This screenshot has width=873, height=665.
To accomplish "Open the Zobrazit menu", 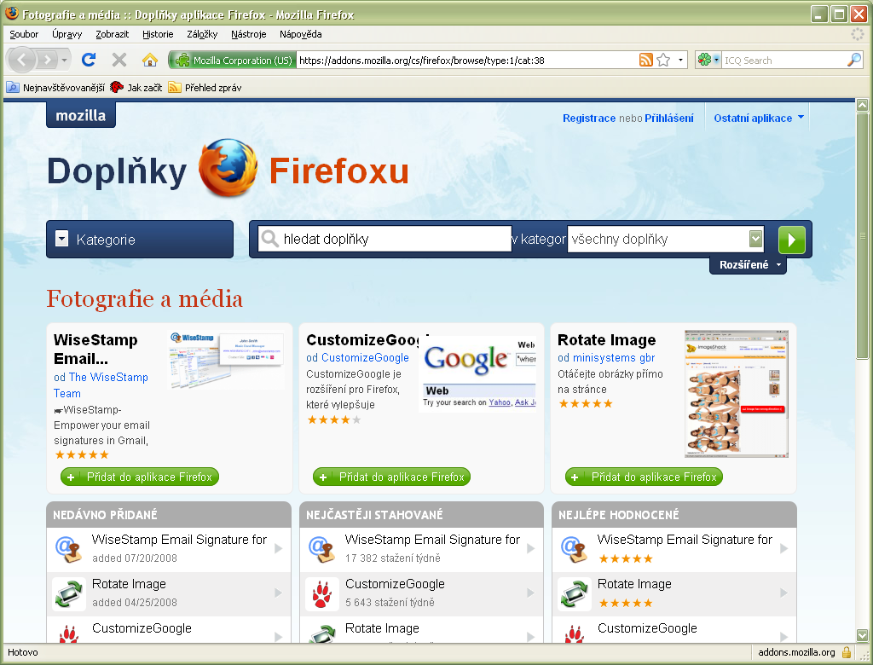I will click(x=112, y=34).
